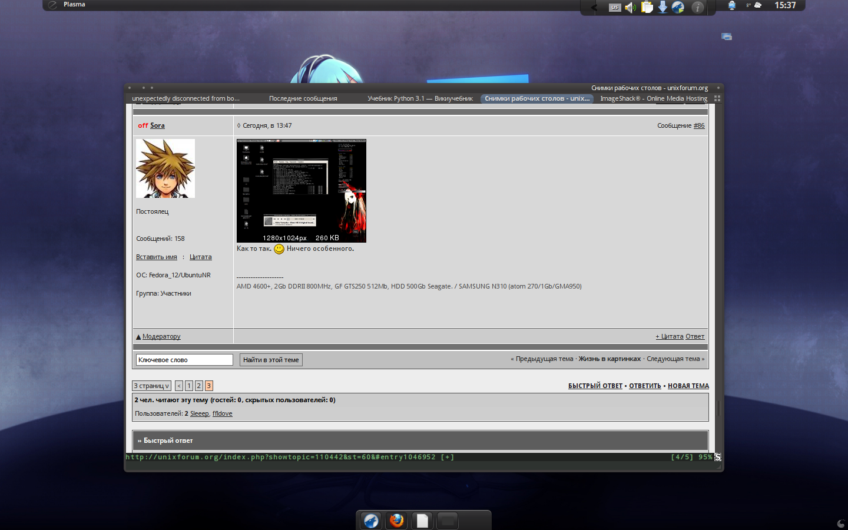
Task: Click the '[4/5] 95%' status indicator
Action: (x=691, y=457)
